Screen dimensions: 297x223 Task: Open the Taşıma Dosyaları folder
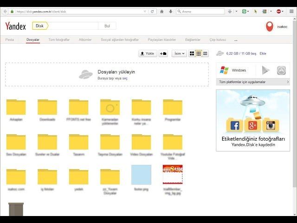110,142
